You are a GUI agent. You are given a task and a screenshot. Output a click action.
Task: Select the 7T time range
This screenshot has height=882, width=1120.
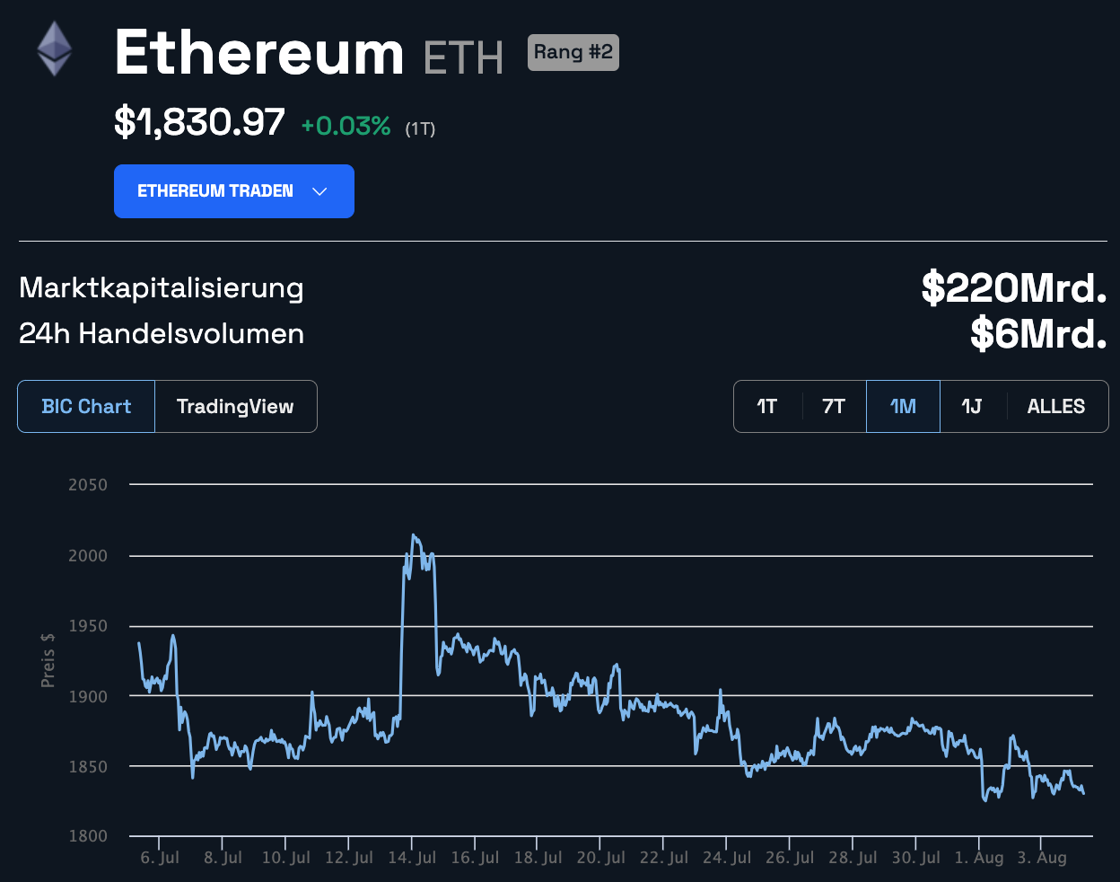pyautogui.click(x=834, y=407)
